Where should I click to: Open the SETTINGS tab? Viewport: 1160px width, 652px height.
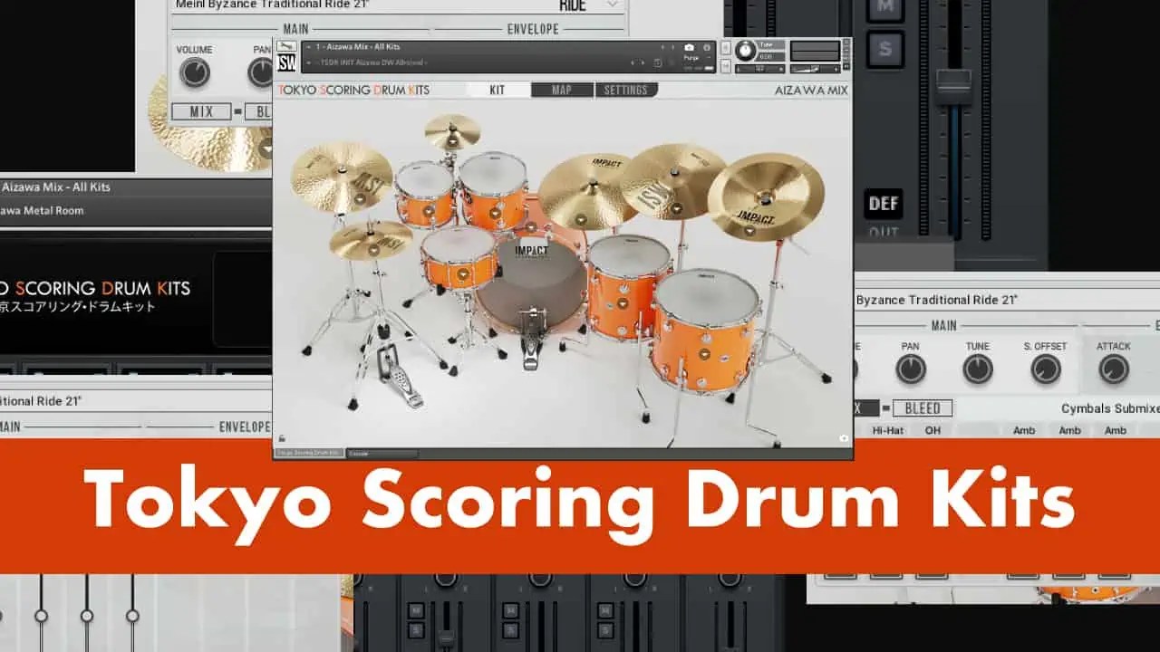coord(626,90)
